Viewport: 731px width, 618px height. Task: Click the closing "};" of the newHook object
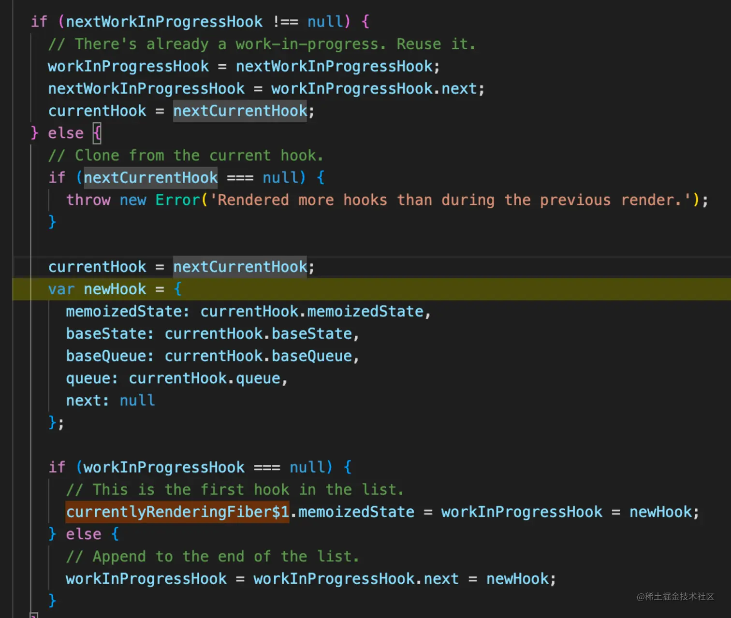click(x=56, y=422)
